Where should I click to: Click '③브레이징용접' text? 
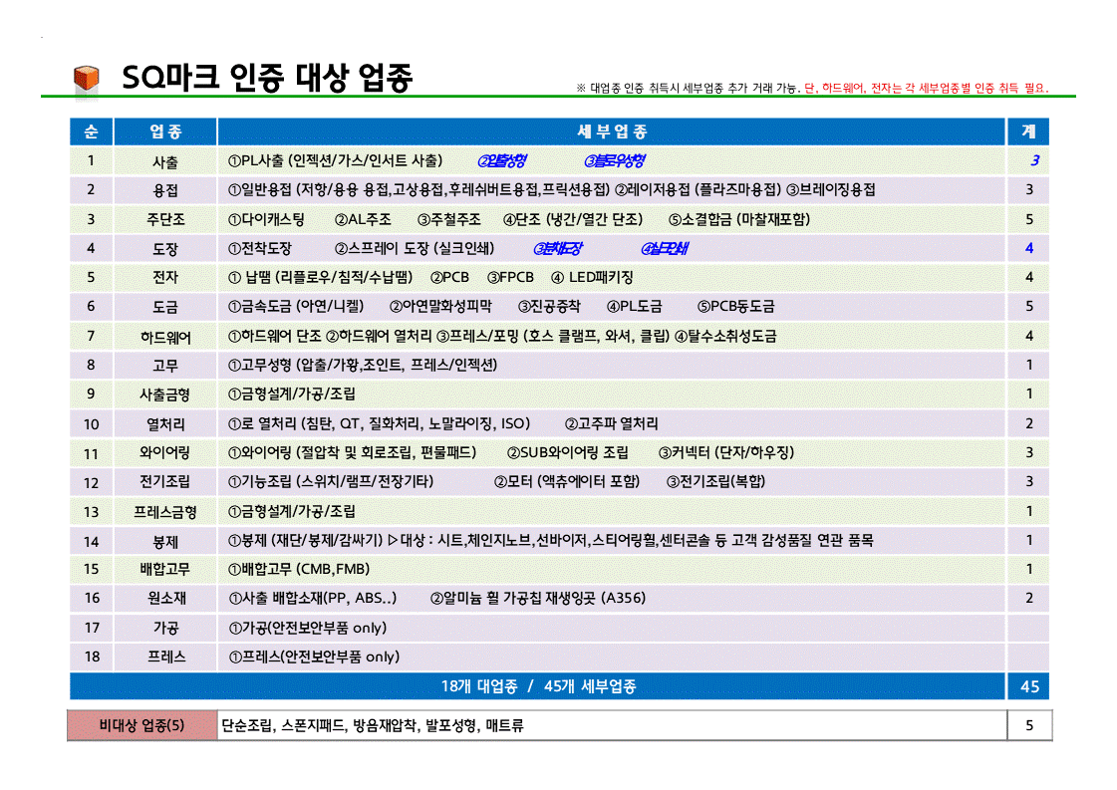[x=831, y=190]
